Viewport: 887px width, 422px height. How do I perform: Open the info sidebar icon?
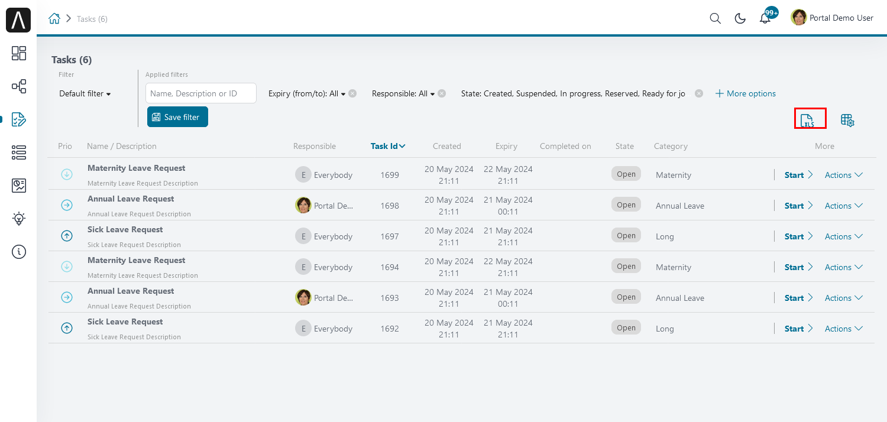tap(19, 252)
